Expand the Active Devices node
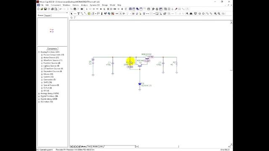269x151 pixels. [x=42, y=57]
